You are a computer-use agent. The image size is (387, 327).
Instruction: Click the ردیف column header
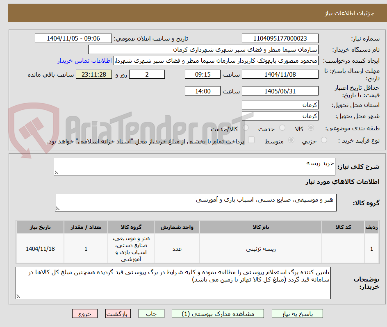(x=372, y=227)
